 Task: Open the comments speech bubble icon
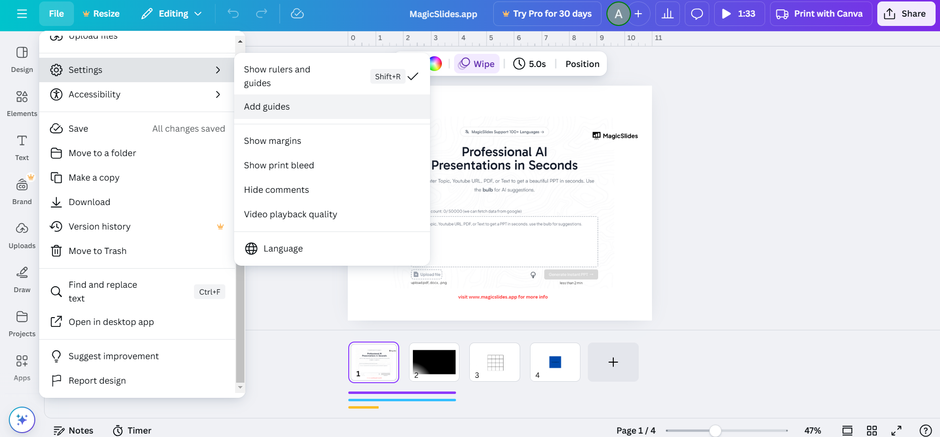coord(697,14)
